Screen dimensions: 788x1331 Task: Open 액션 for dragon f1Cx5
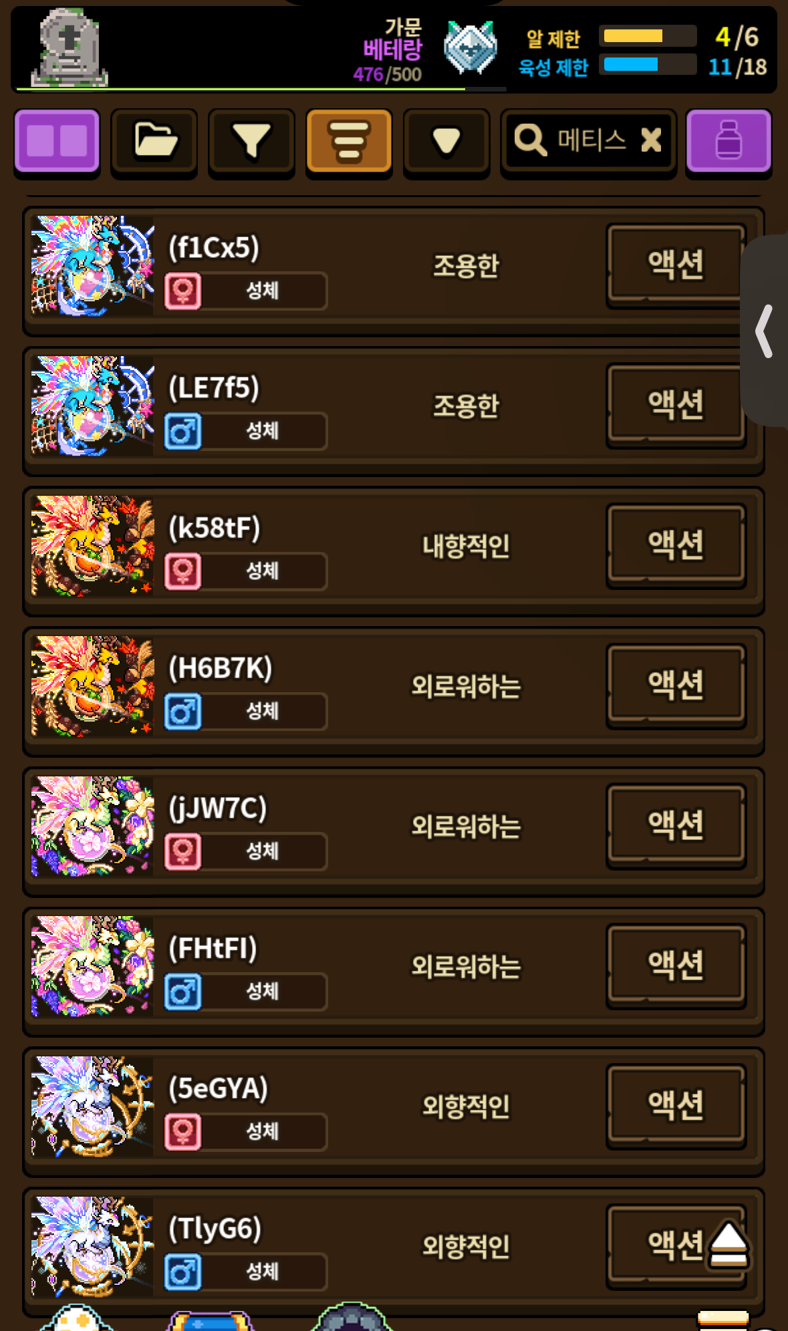(x=676, y=265)
